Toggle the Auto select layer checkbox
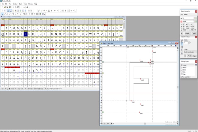The image size is (198, 132). coord(181,77)
